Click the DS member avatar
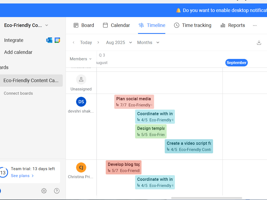This screenshot has height=200, width=267. pyautogui.click(x=81, y=102)
